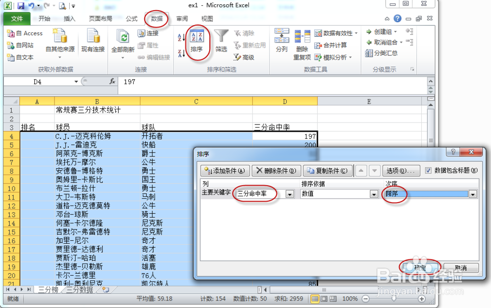Viewport: 491px width, 308px height.
Task: Switch to the 视图 view tab
Action: tap(207, 19)
